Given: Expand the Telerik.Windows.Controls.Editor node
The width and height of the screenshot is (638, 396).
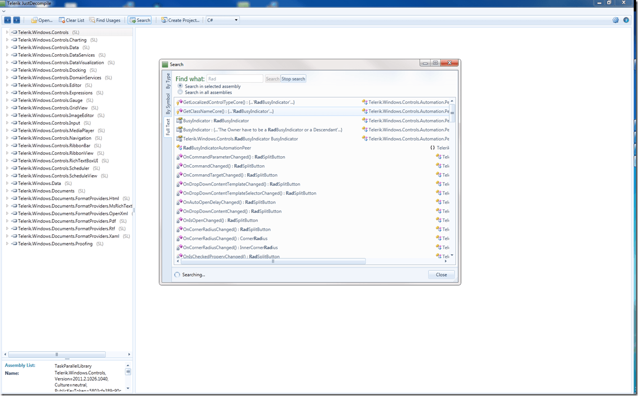Looking at the screenshot, I should (x=7, y=85).
